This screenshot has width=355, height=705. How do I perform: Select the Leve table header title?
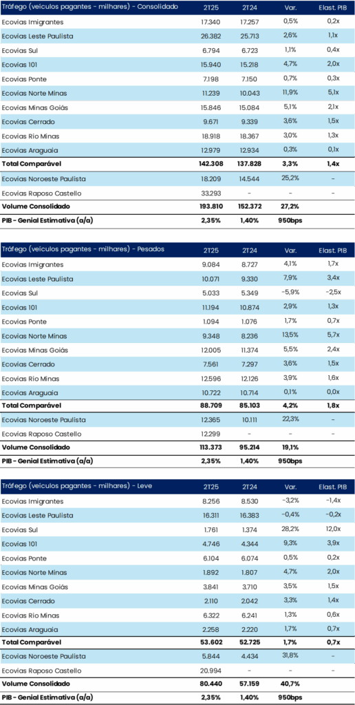[78, 487]
